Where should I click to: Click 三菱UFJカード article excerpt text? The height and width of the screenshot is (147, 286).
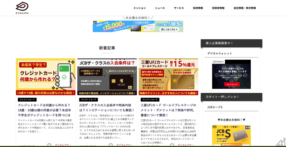coord(168,131)
